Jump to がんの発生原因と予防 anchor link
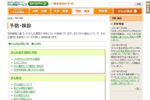 tap(19, 43)
